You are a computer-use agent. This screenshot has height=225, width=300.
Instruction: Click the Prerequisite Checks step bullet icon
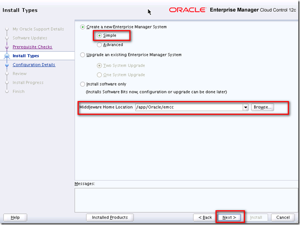[7, 47]
